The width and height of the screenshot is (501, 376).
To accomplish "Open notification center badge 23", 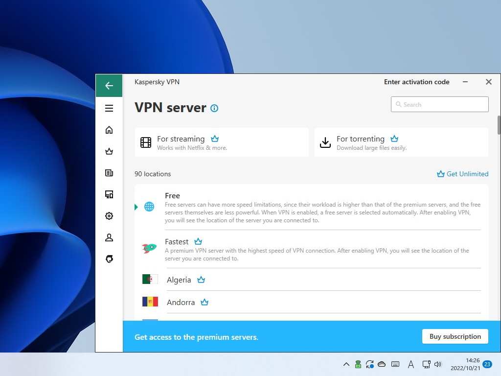I will 487,364.
